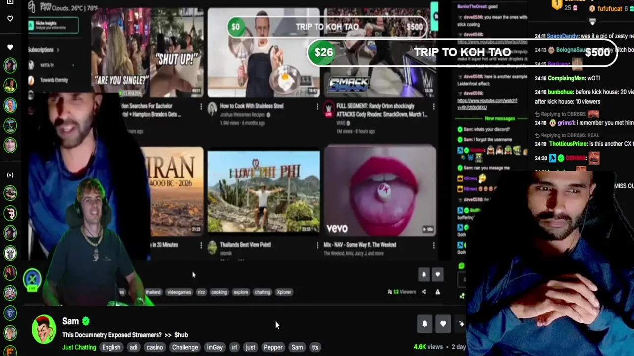The image size is (634, 356).
Task: Click the sparkle icon next to Sam's heart button
Action: (461, 324)
